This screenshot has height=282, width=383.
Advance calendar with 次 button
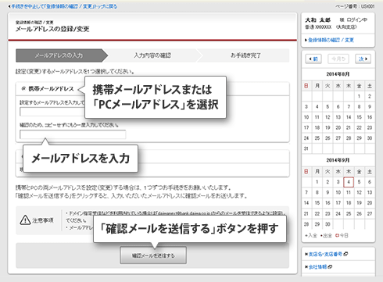click(363, 59)
